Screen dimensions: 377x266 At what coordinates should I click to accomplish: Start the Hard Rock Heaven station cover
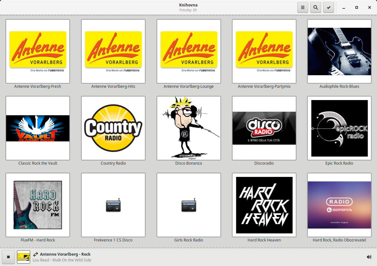pyautogui.click(x=264, y=205)
